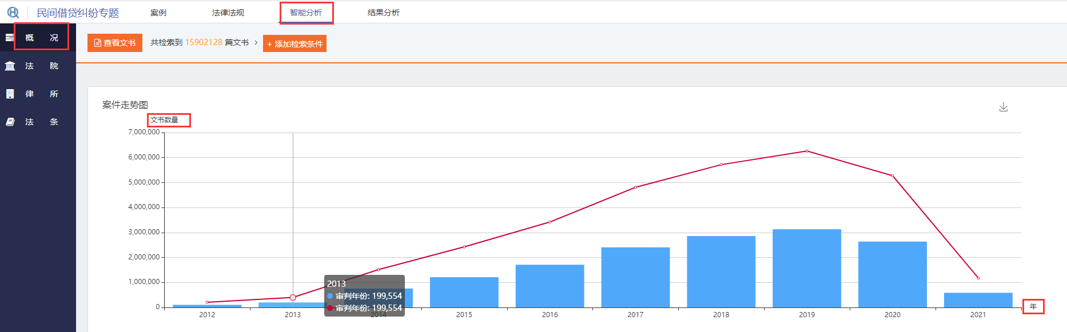Click the 2021 bar in the chart
1067x332 pixels.
(978, 300)
